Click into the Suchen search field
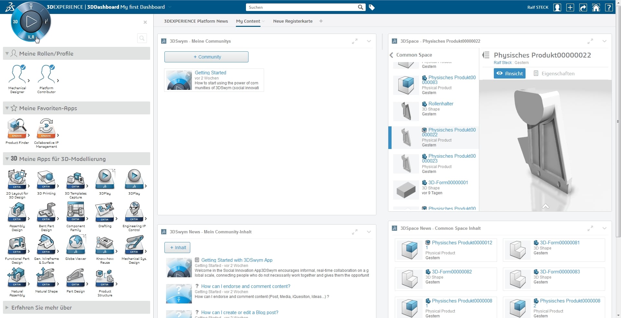This screenshot has width=621, height=318. pyautogui.click(x=302, y=7)
